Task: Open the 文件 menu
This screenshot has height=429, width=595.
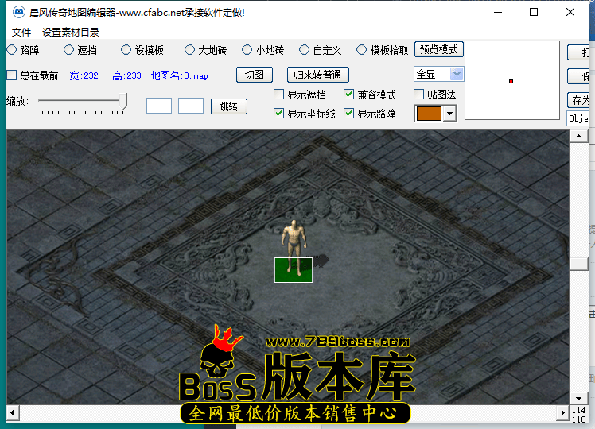Action: (x=21, y=33)
